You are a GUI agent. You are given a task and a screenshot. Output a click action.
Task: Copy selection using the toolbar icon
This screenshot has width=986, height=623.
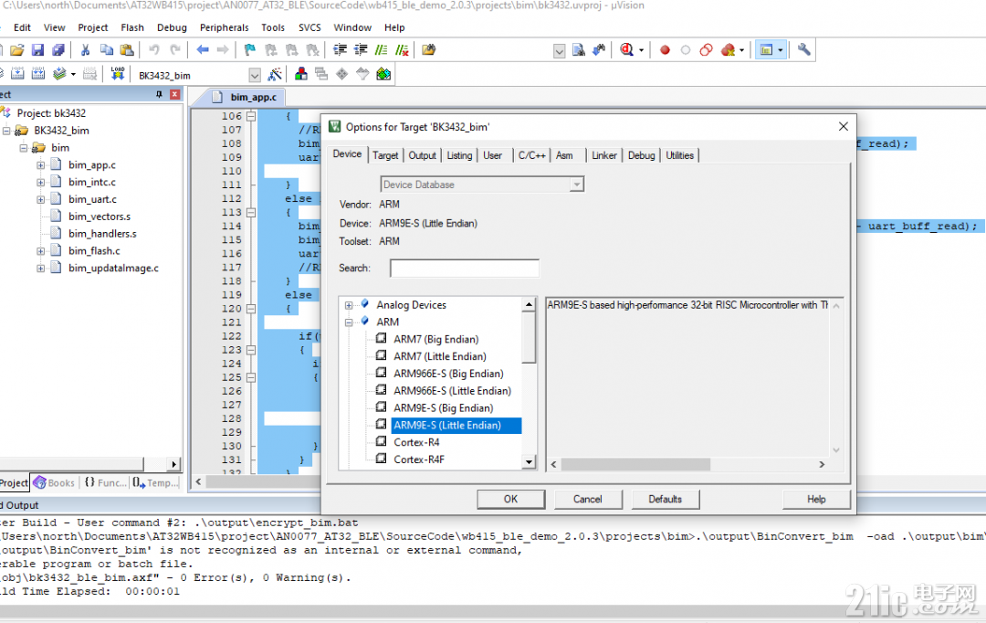106,50
